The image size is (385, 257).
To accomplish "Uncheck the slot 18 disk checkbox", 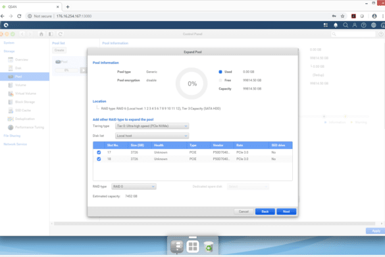I will coord(99,159).
